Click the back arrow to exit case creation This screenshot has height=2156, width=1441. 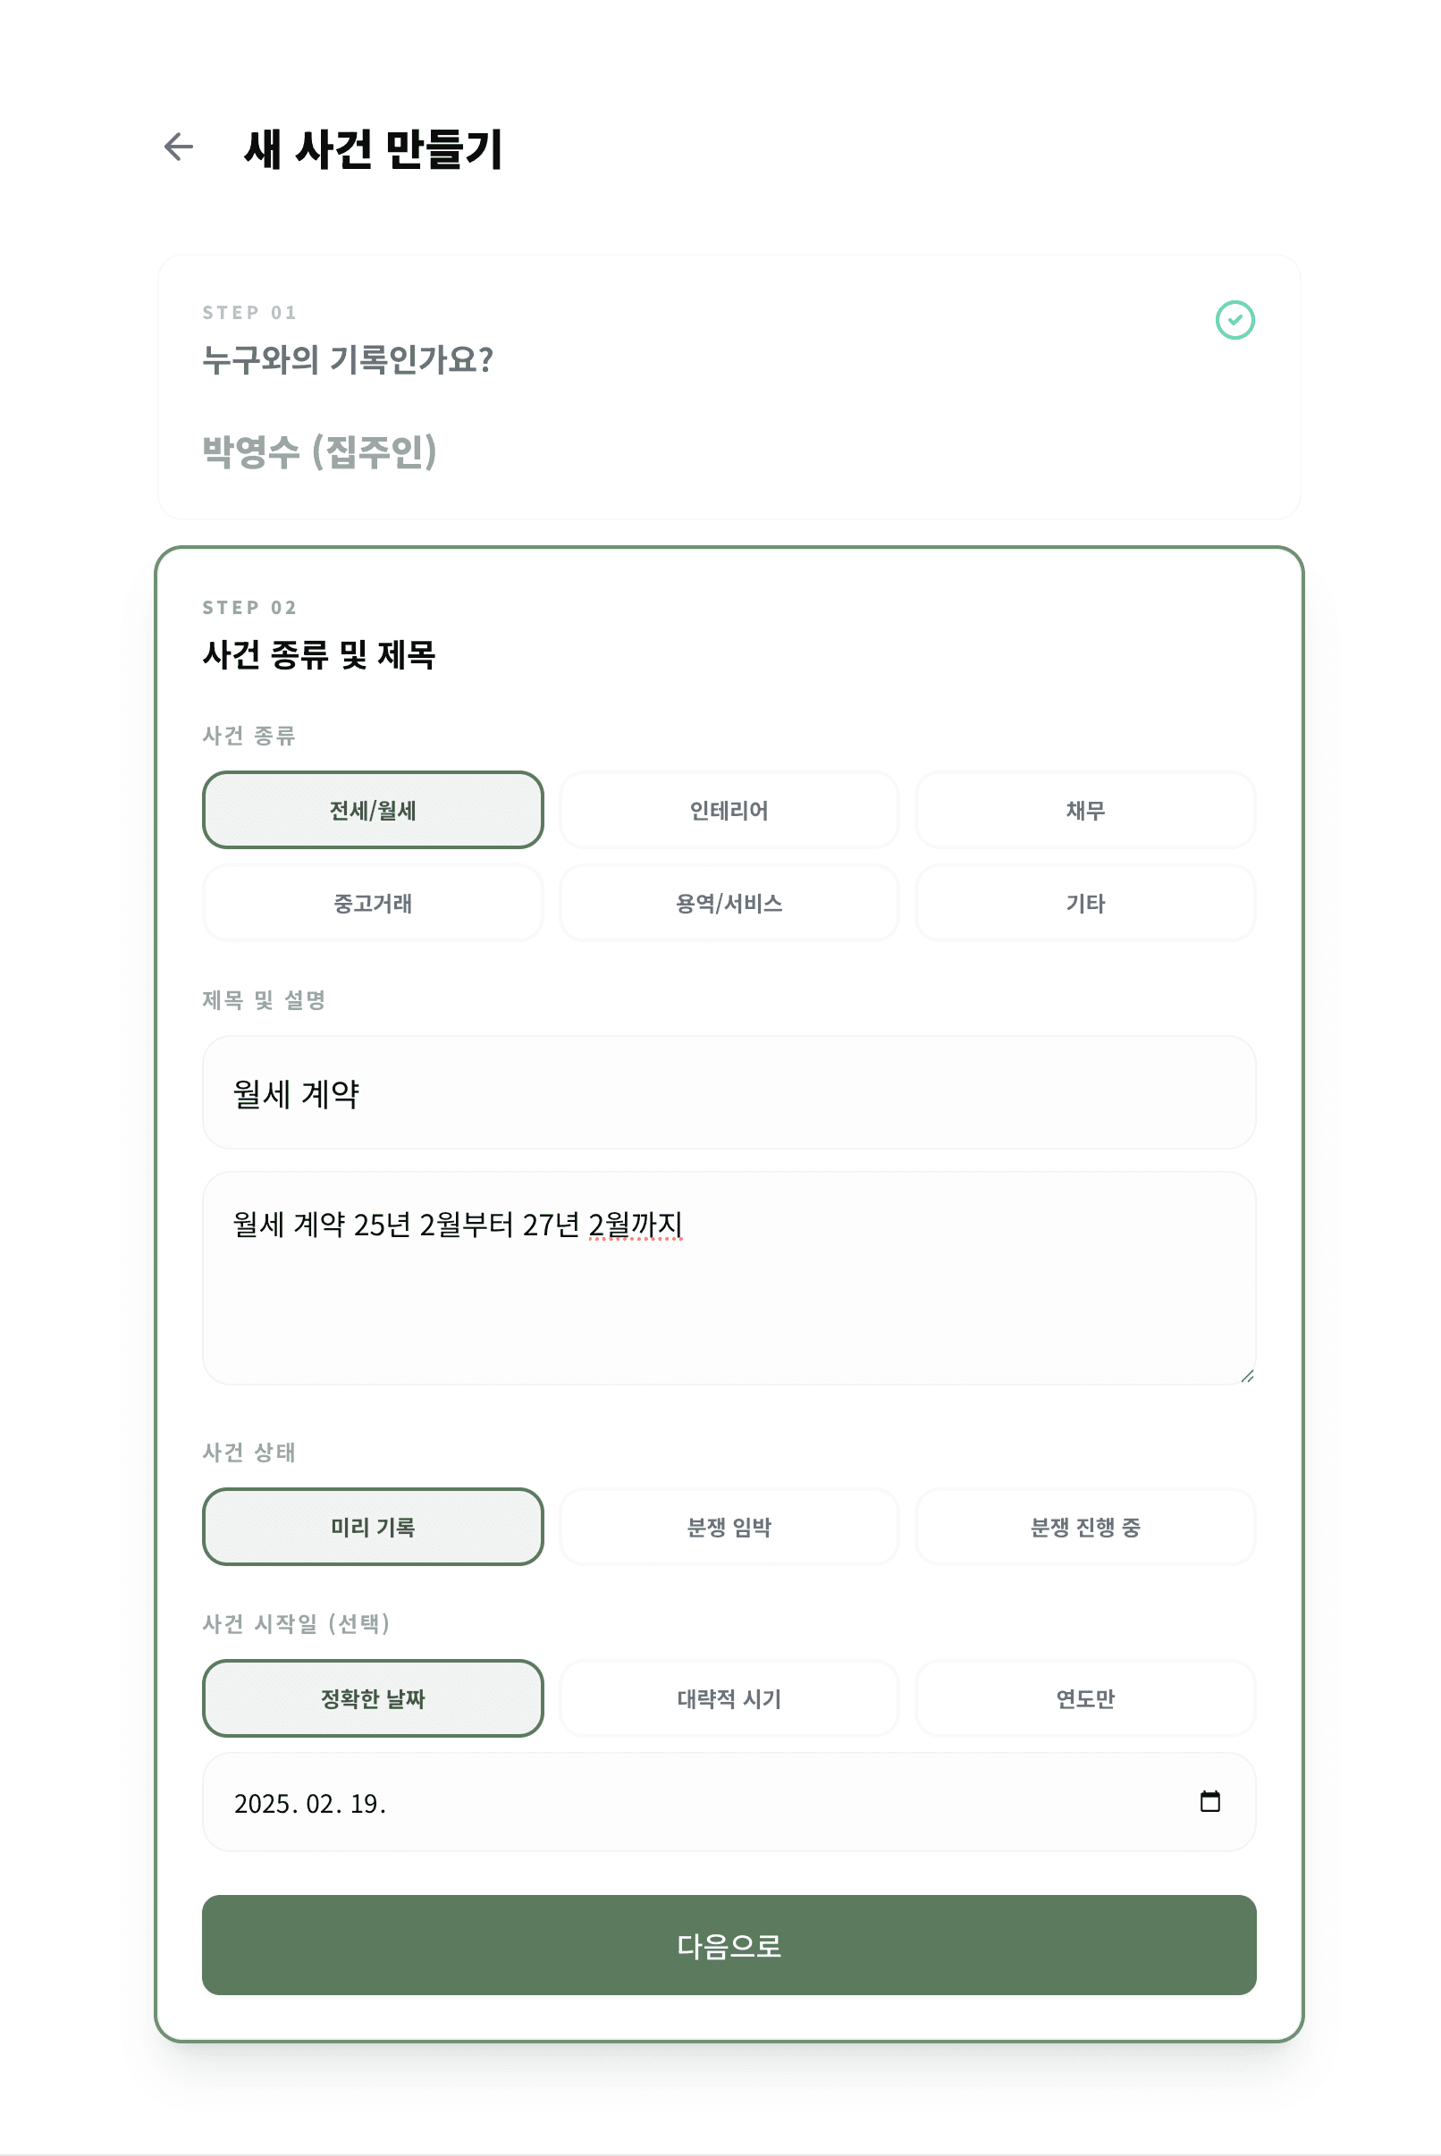pos(178,145)
